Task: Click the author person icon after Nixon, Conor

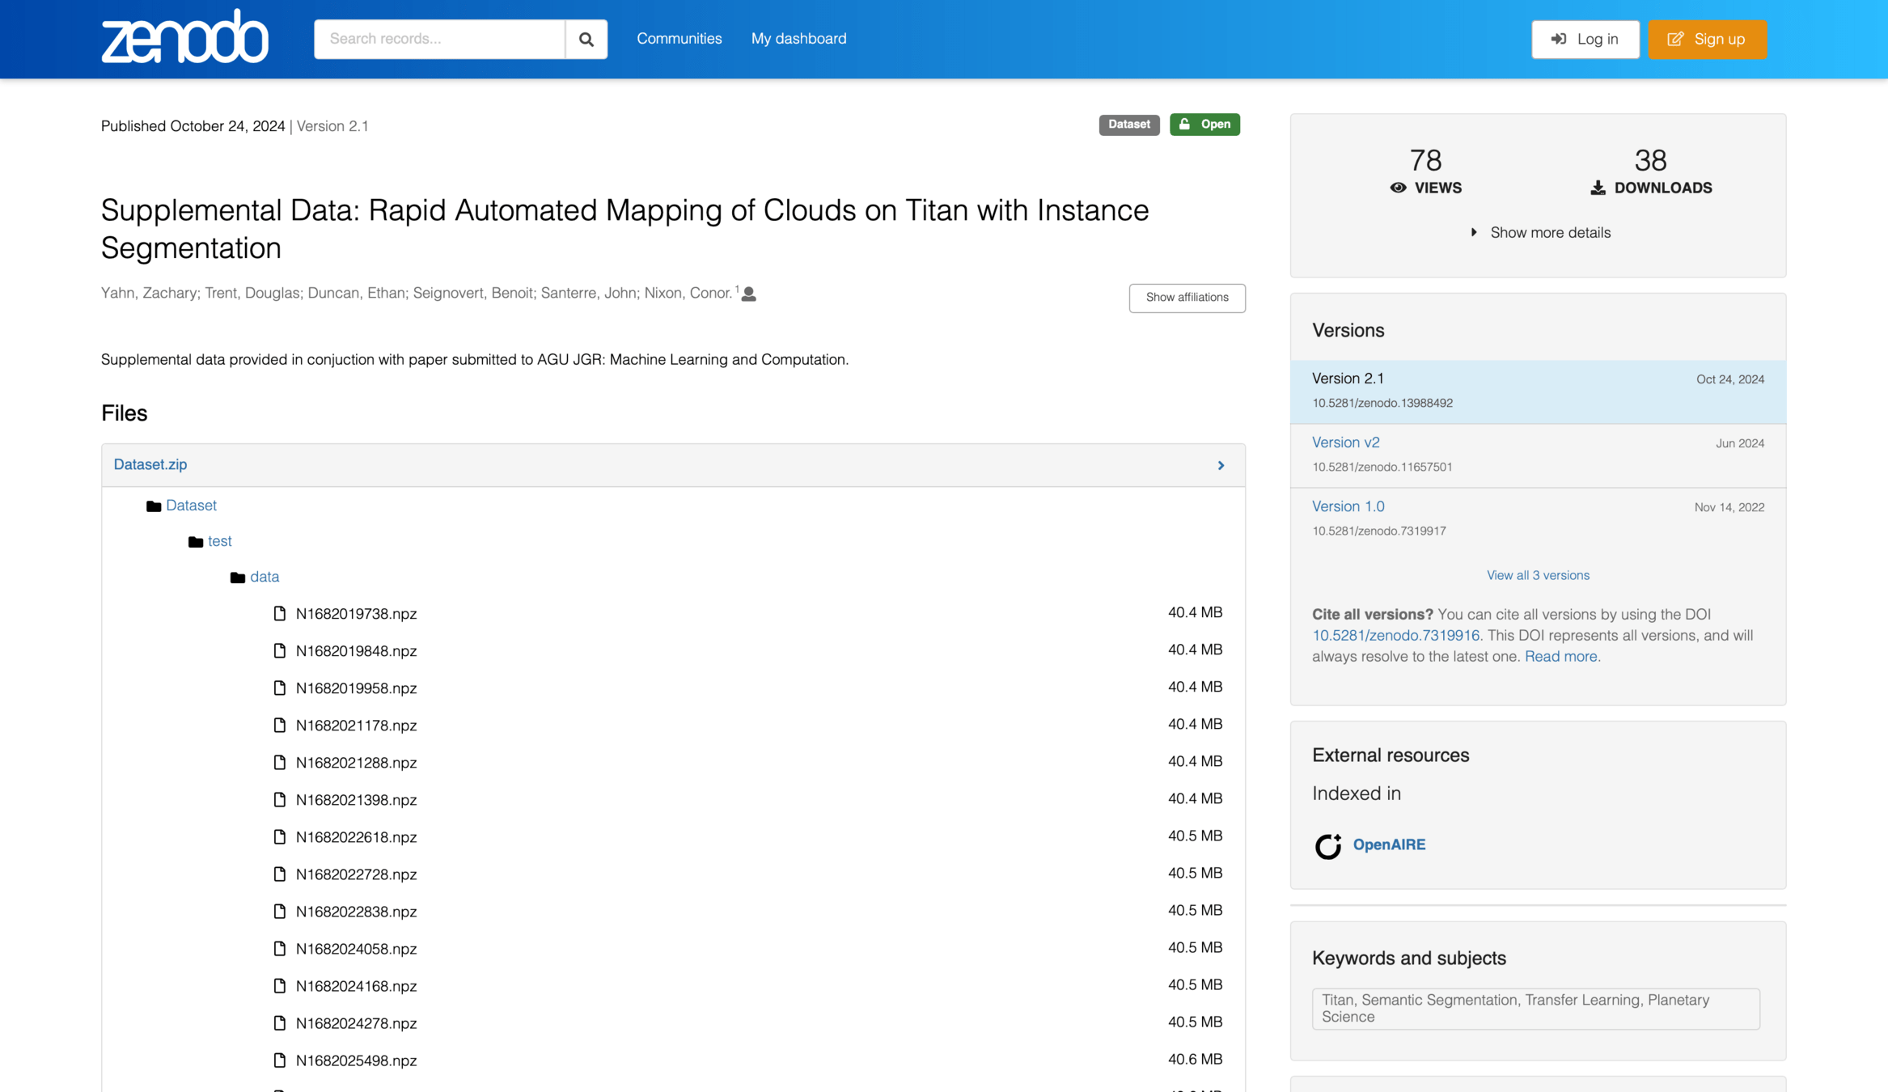Action: [749, 294]
